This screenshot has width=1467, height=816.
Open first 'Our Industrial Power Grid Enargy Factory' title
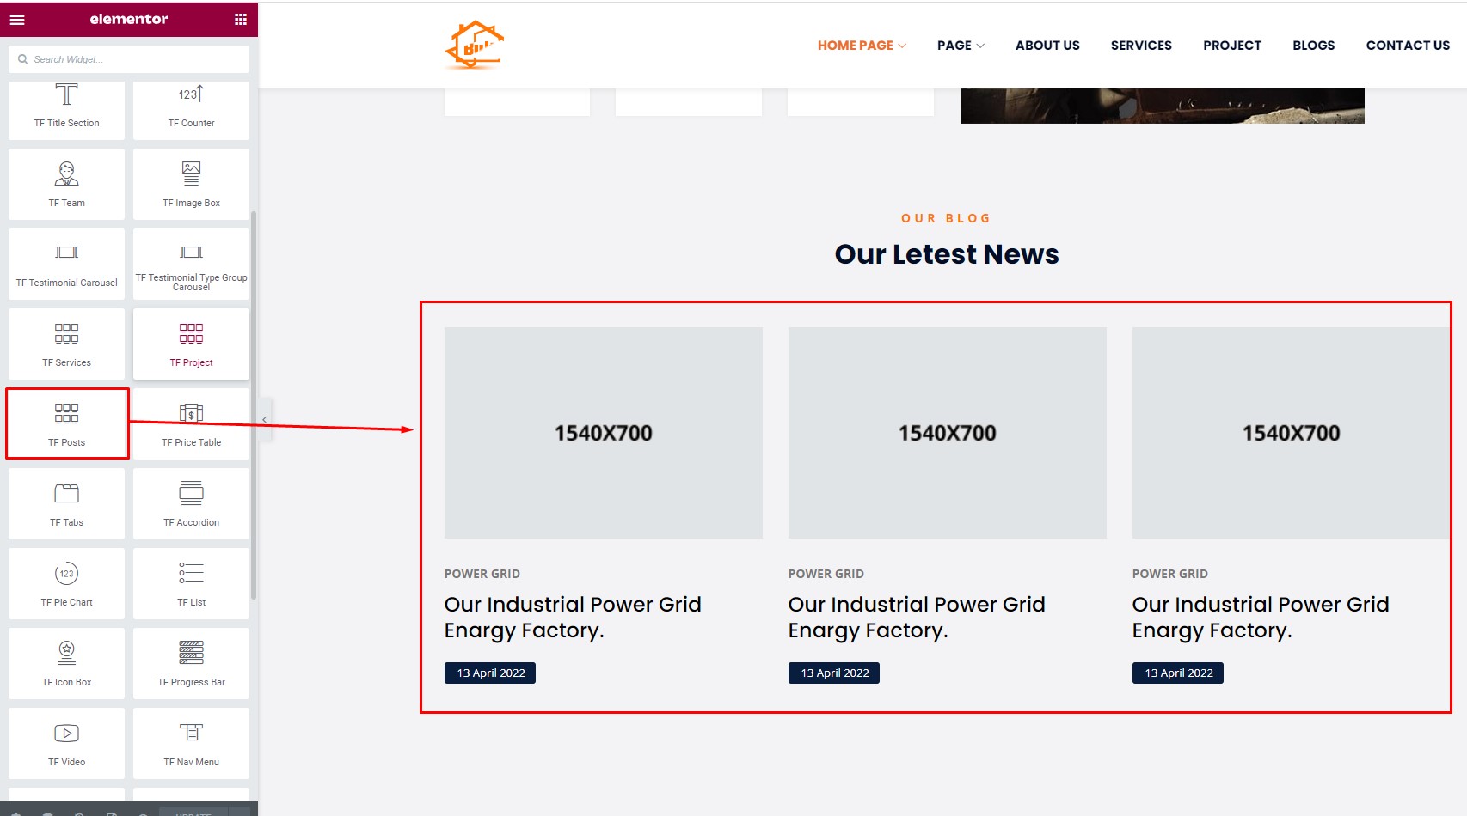click(573, 618)
